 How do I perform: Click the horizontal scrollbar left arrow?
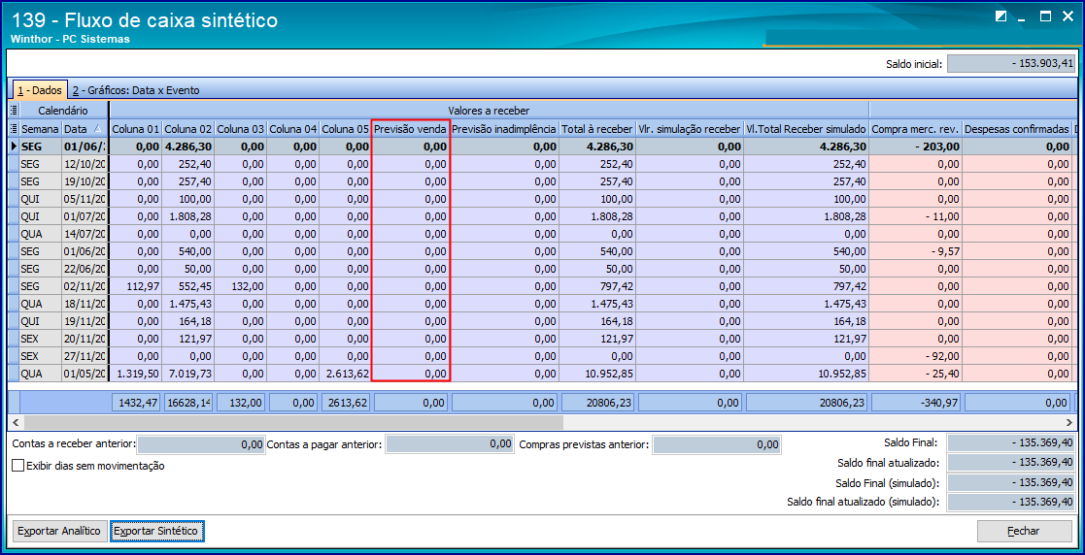pos(14,421)
